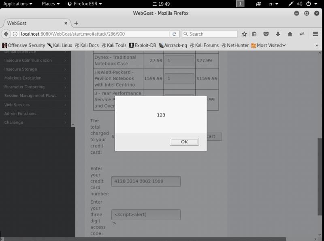The width and height of the screenshot is (324, 241).
Task: Click the screen recorder camera icon in top bar
Action: point(258,4)
